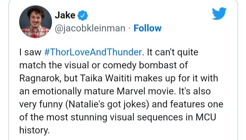Follow the @jacobkleinman account
The height and width of the screenshot is (140, 246).
pos(147,28)
